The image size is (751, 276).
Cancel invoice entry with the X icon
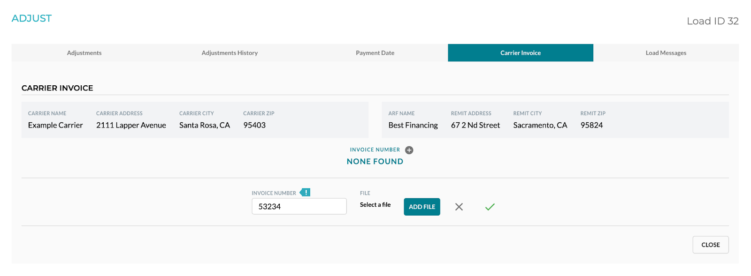[459, 207]
